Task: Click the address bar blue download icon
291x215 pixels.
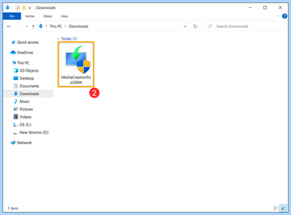Action: [x=41, y=26]
